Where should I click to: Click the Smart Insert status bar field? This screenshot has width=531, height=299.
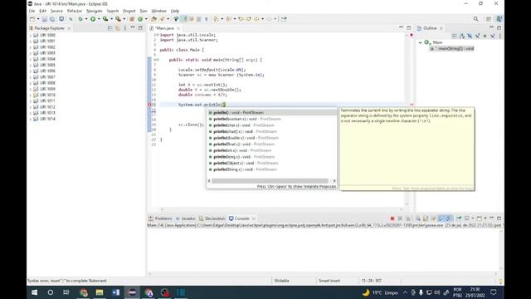pos(329,281)
